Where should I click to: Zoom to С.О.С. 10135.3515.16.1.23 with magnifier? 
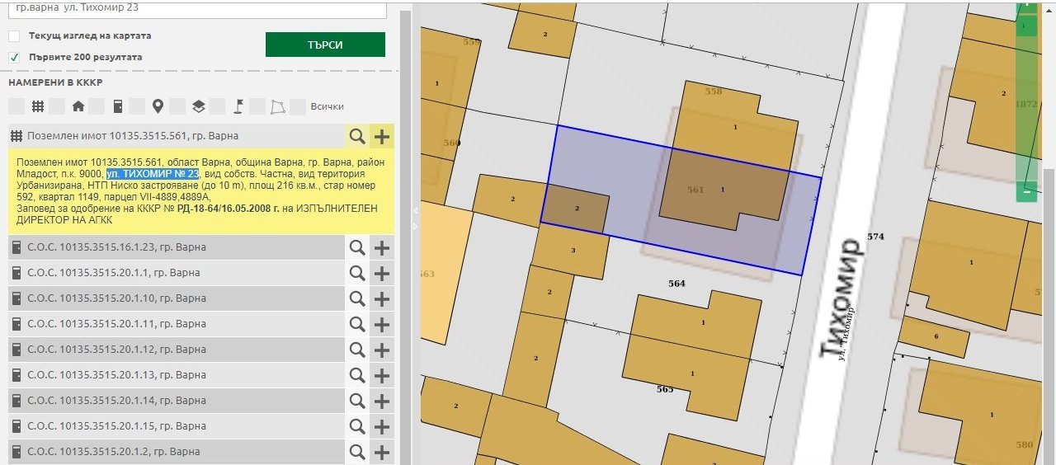click(356, 247)
